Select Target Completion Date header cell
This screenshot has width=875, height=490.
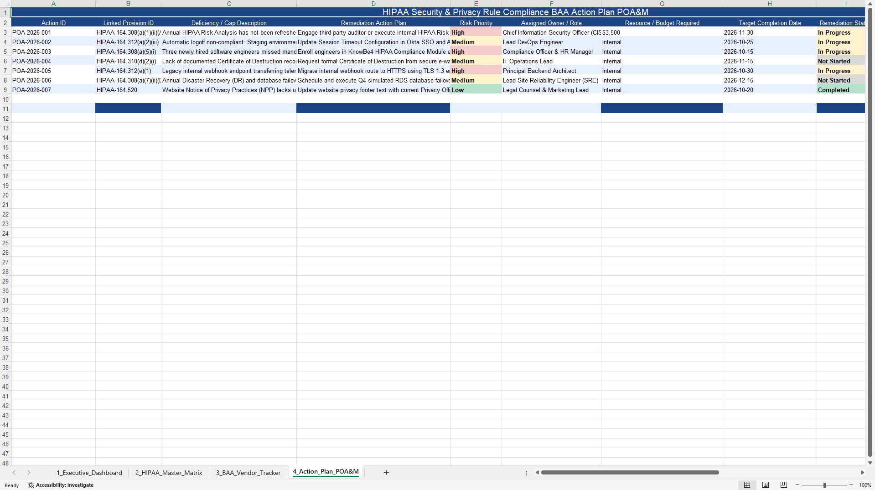(x=770, y=23)
